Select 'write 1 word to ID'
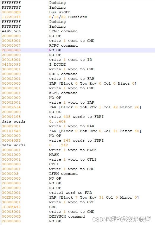 point(71,60)
